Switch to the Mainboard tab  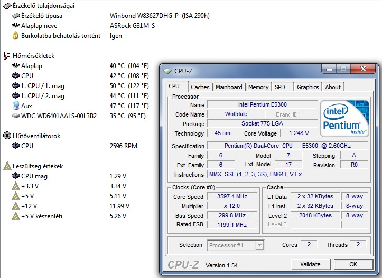pos(229,87)
